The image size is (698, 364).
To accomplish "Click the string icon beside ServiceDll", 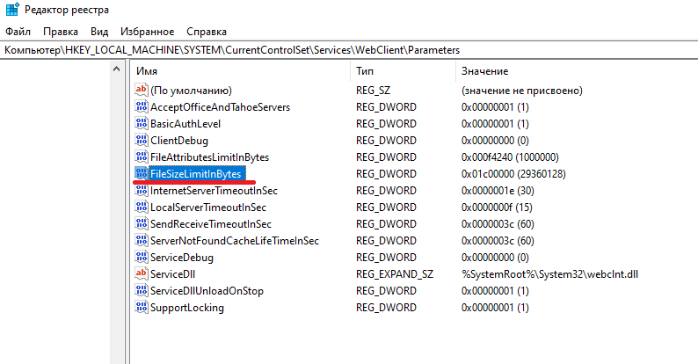I will [141, 274].
